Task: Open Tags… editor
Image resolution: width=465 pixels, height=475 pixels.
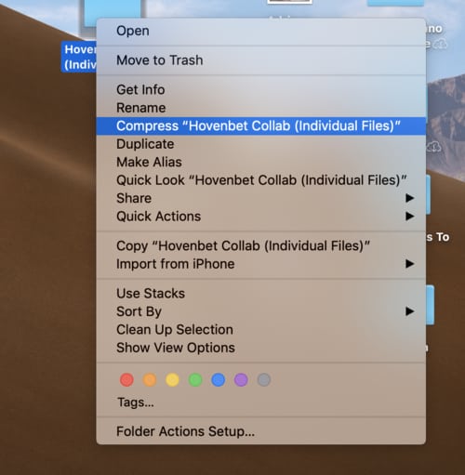Action: point(136,402)
